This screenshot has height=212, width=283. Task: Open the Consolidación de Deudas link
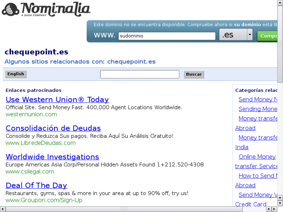[x=53, y=128]
